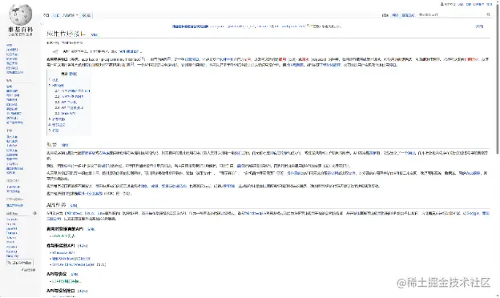Edit the 概述 section
Viewport: 500px width, 298px height.
pyautogui.click(x=65, y=145)
